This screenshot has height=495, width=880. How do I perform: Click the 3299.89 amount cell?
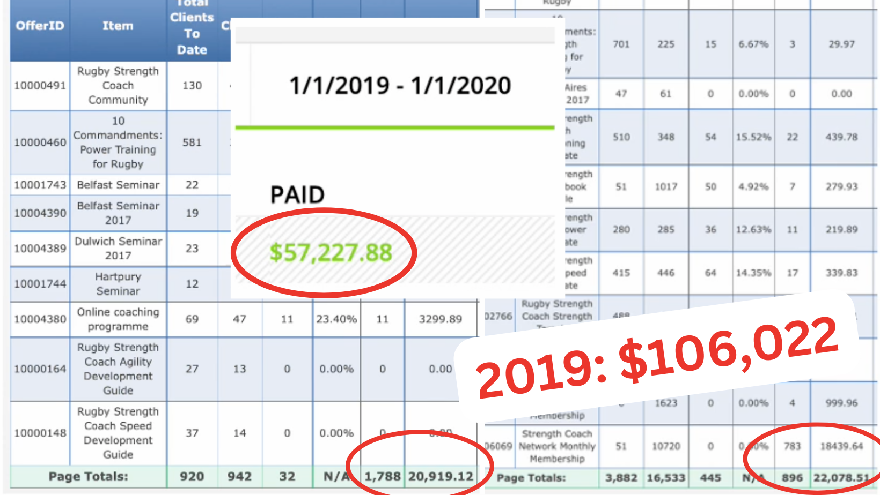pyautogui.click(x=440, y=319)
